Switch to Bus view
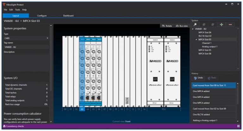The height and width of the screenshot is (131, 243). (182, 26)
